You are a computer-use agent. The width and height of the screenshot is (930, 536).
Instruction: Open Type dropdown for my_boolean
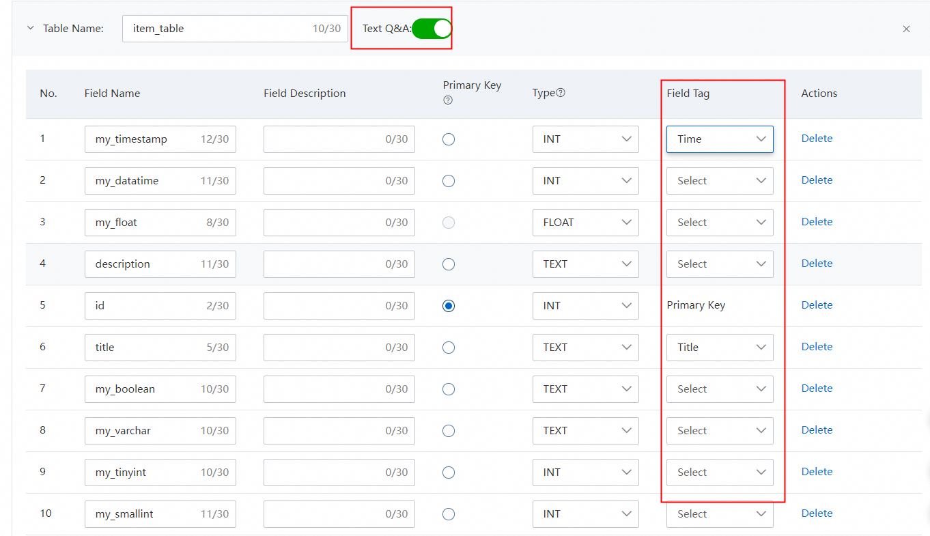pyautogui.click(x=586, y=389)
